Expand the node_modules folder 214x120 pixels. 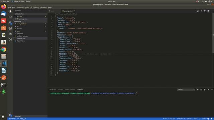21,24
